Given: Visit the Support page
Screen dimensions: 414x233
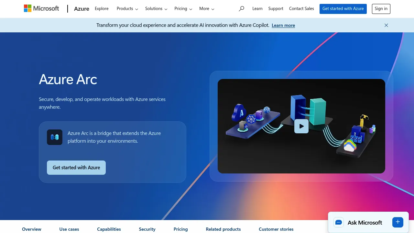Looking at the screenshot, I should point(276,9).
